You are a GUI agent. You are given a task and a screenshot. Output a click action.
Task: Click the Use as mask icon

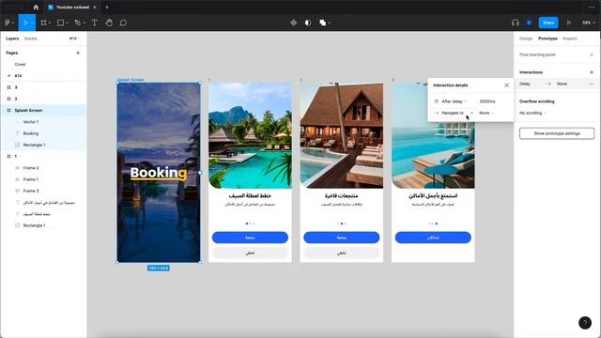pyautogui.click(x=308, y=23)
